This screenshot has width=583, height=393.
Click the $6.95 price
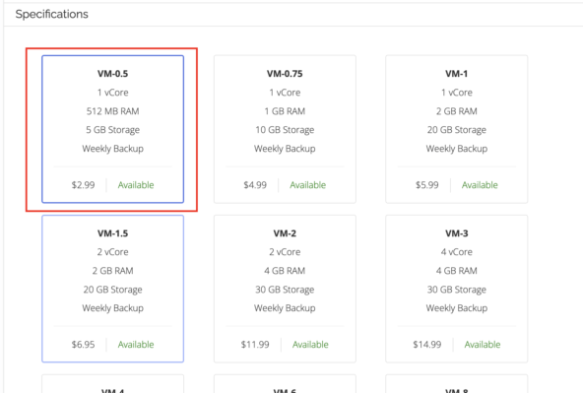[x=83, y=345]
